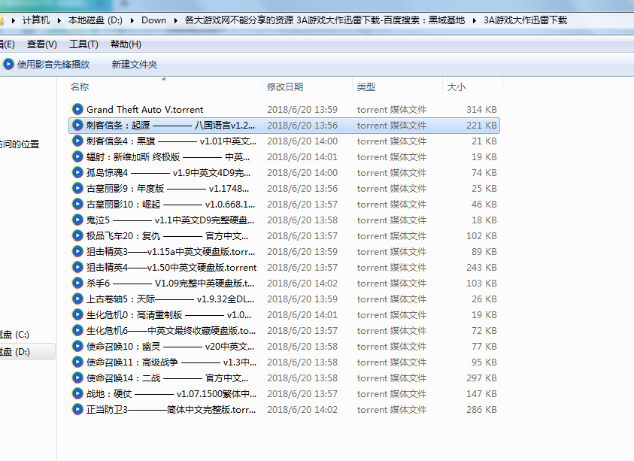Viewport: 634px width, 461px height.
Task: Select file name 正当防卫3 简体中文完整版
Action: (171, 409)
